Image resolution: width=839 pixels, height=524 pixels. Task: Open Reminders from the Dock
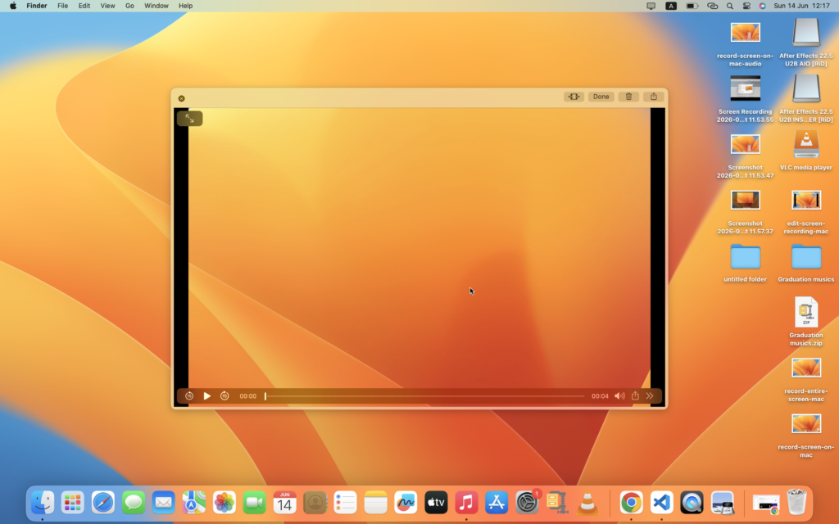(x=345, y=503)
